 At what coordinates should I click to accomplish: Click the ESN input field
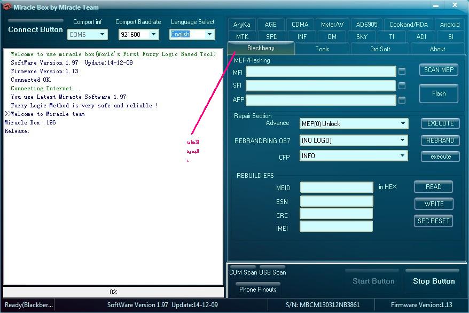coord(337,201)
